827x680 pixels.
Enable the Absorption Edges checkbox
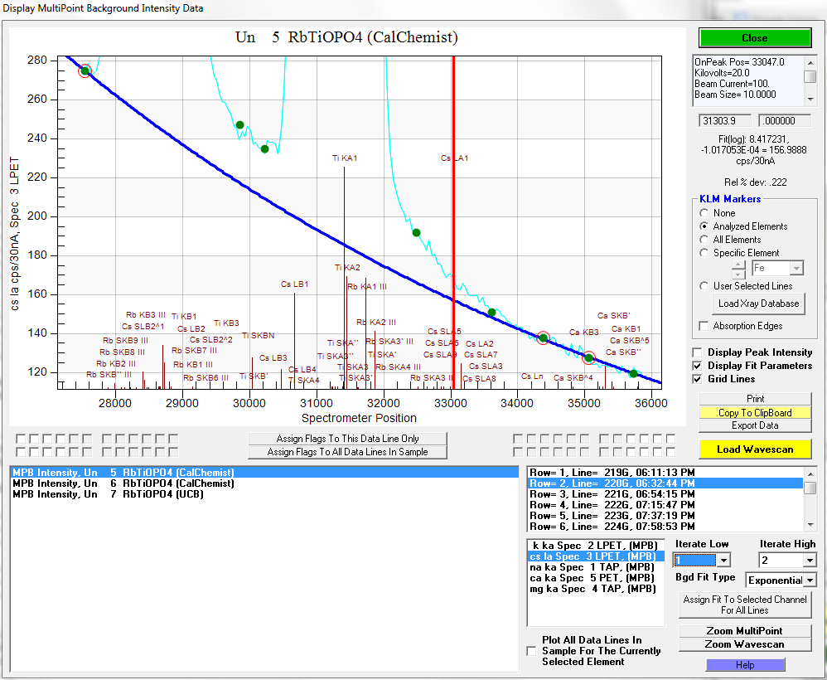click(x=705, y=326)
